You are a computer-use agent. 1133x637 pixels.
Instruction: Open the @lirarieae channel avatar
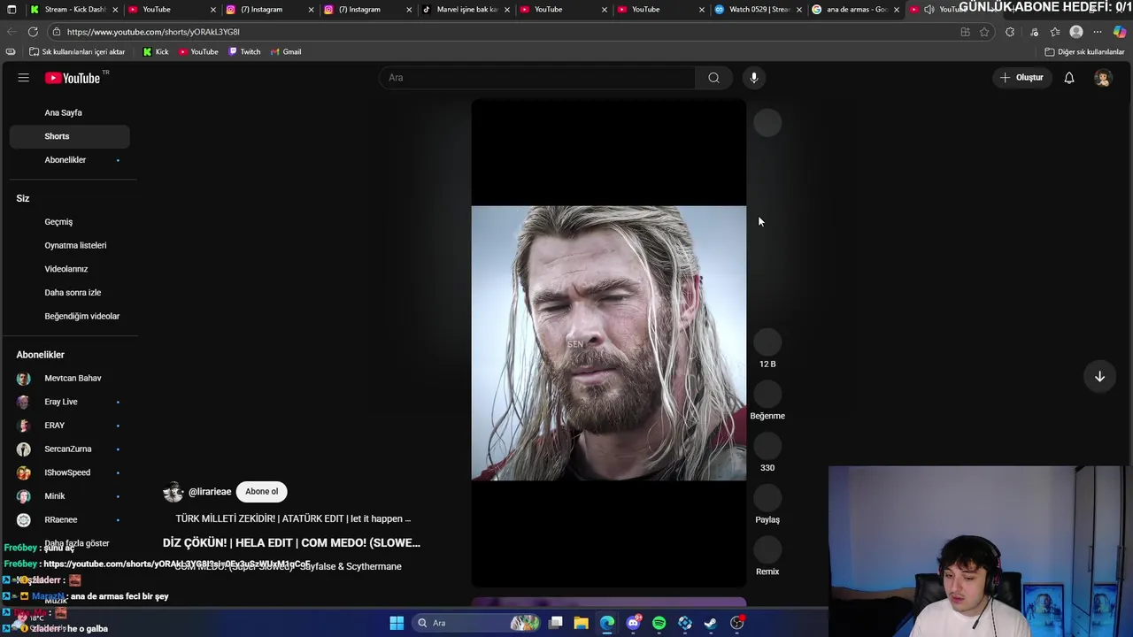(173, 492)
